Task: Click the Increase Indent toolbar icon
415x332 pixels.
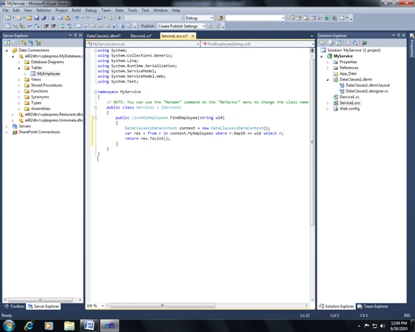Action: pyautogui.click(x=53, y=26)
